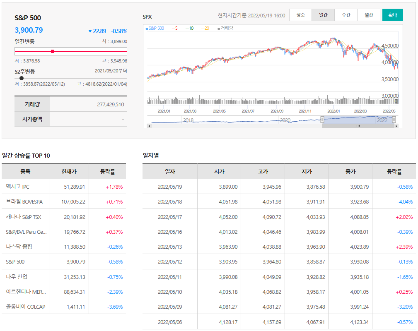This screenshot has width=418, height=331.
Task: Click the -4.04% change value
Action: point(405,202)
